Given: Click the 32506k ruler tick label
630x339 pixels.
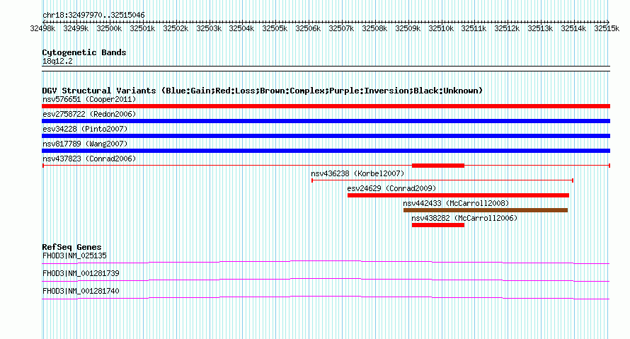Looking at the screenshot, I should click(308, 28).
